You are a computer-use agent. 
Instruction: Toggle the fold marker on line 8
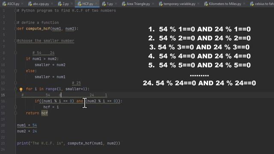pos(15,53)
